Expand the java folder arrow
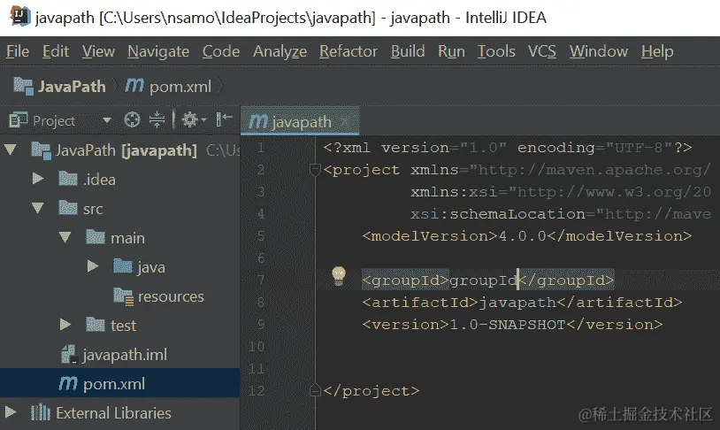The height and width of the screenshot is (430, 720). pyautogui.click(x=93, y=265)
